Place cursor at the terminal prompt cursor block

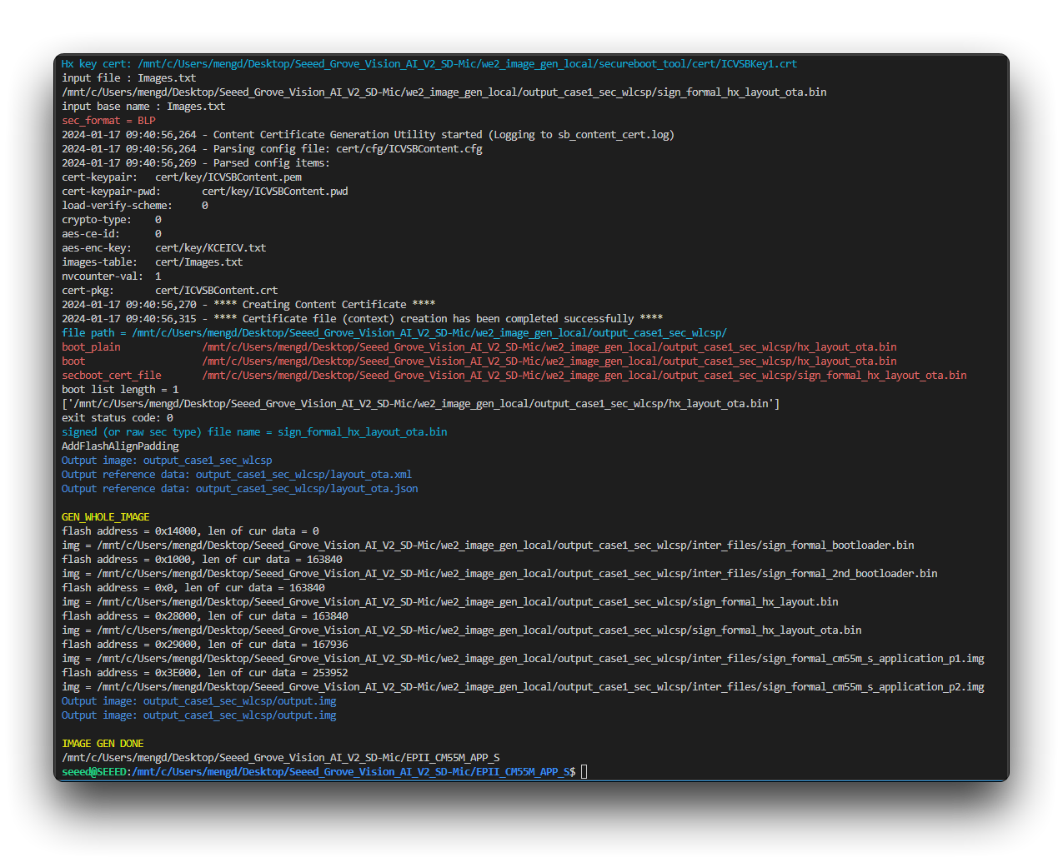pyautogui.click(x=584, y=772)
